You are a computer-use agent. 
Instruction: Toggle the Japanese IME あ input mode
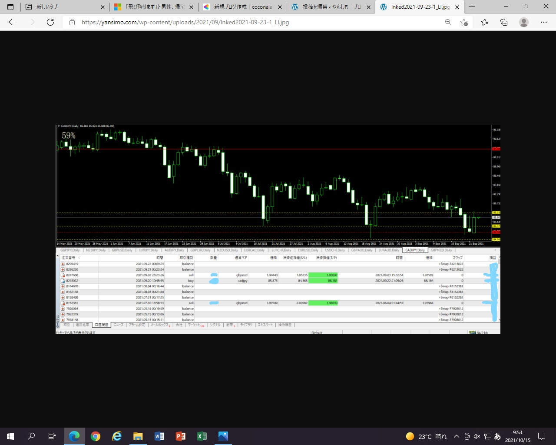pyautogui.click(x=497, y=436)
